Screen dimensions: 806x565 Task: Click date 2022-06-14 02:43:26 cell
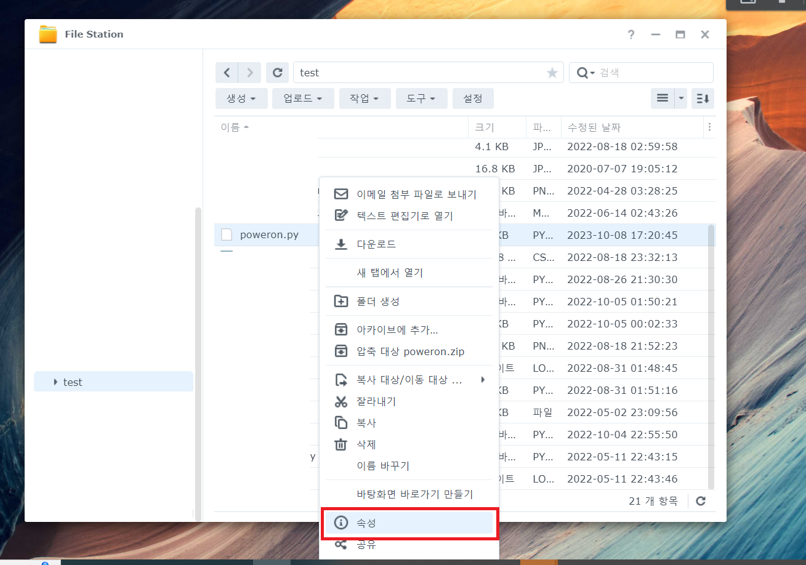coord(622,213)
